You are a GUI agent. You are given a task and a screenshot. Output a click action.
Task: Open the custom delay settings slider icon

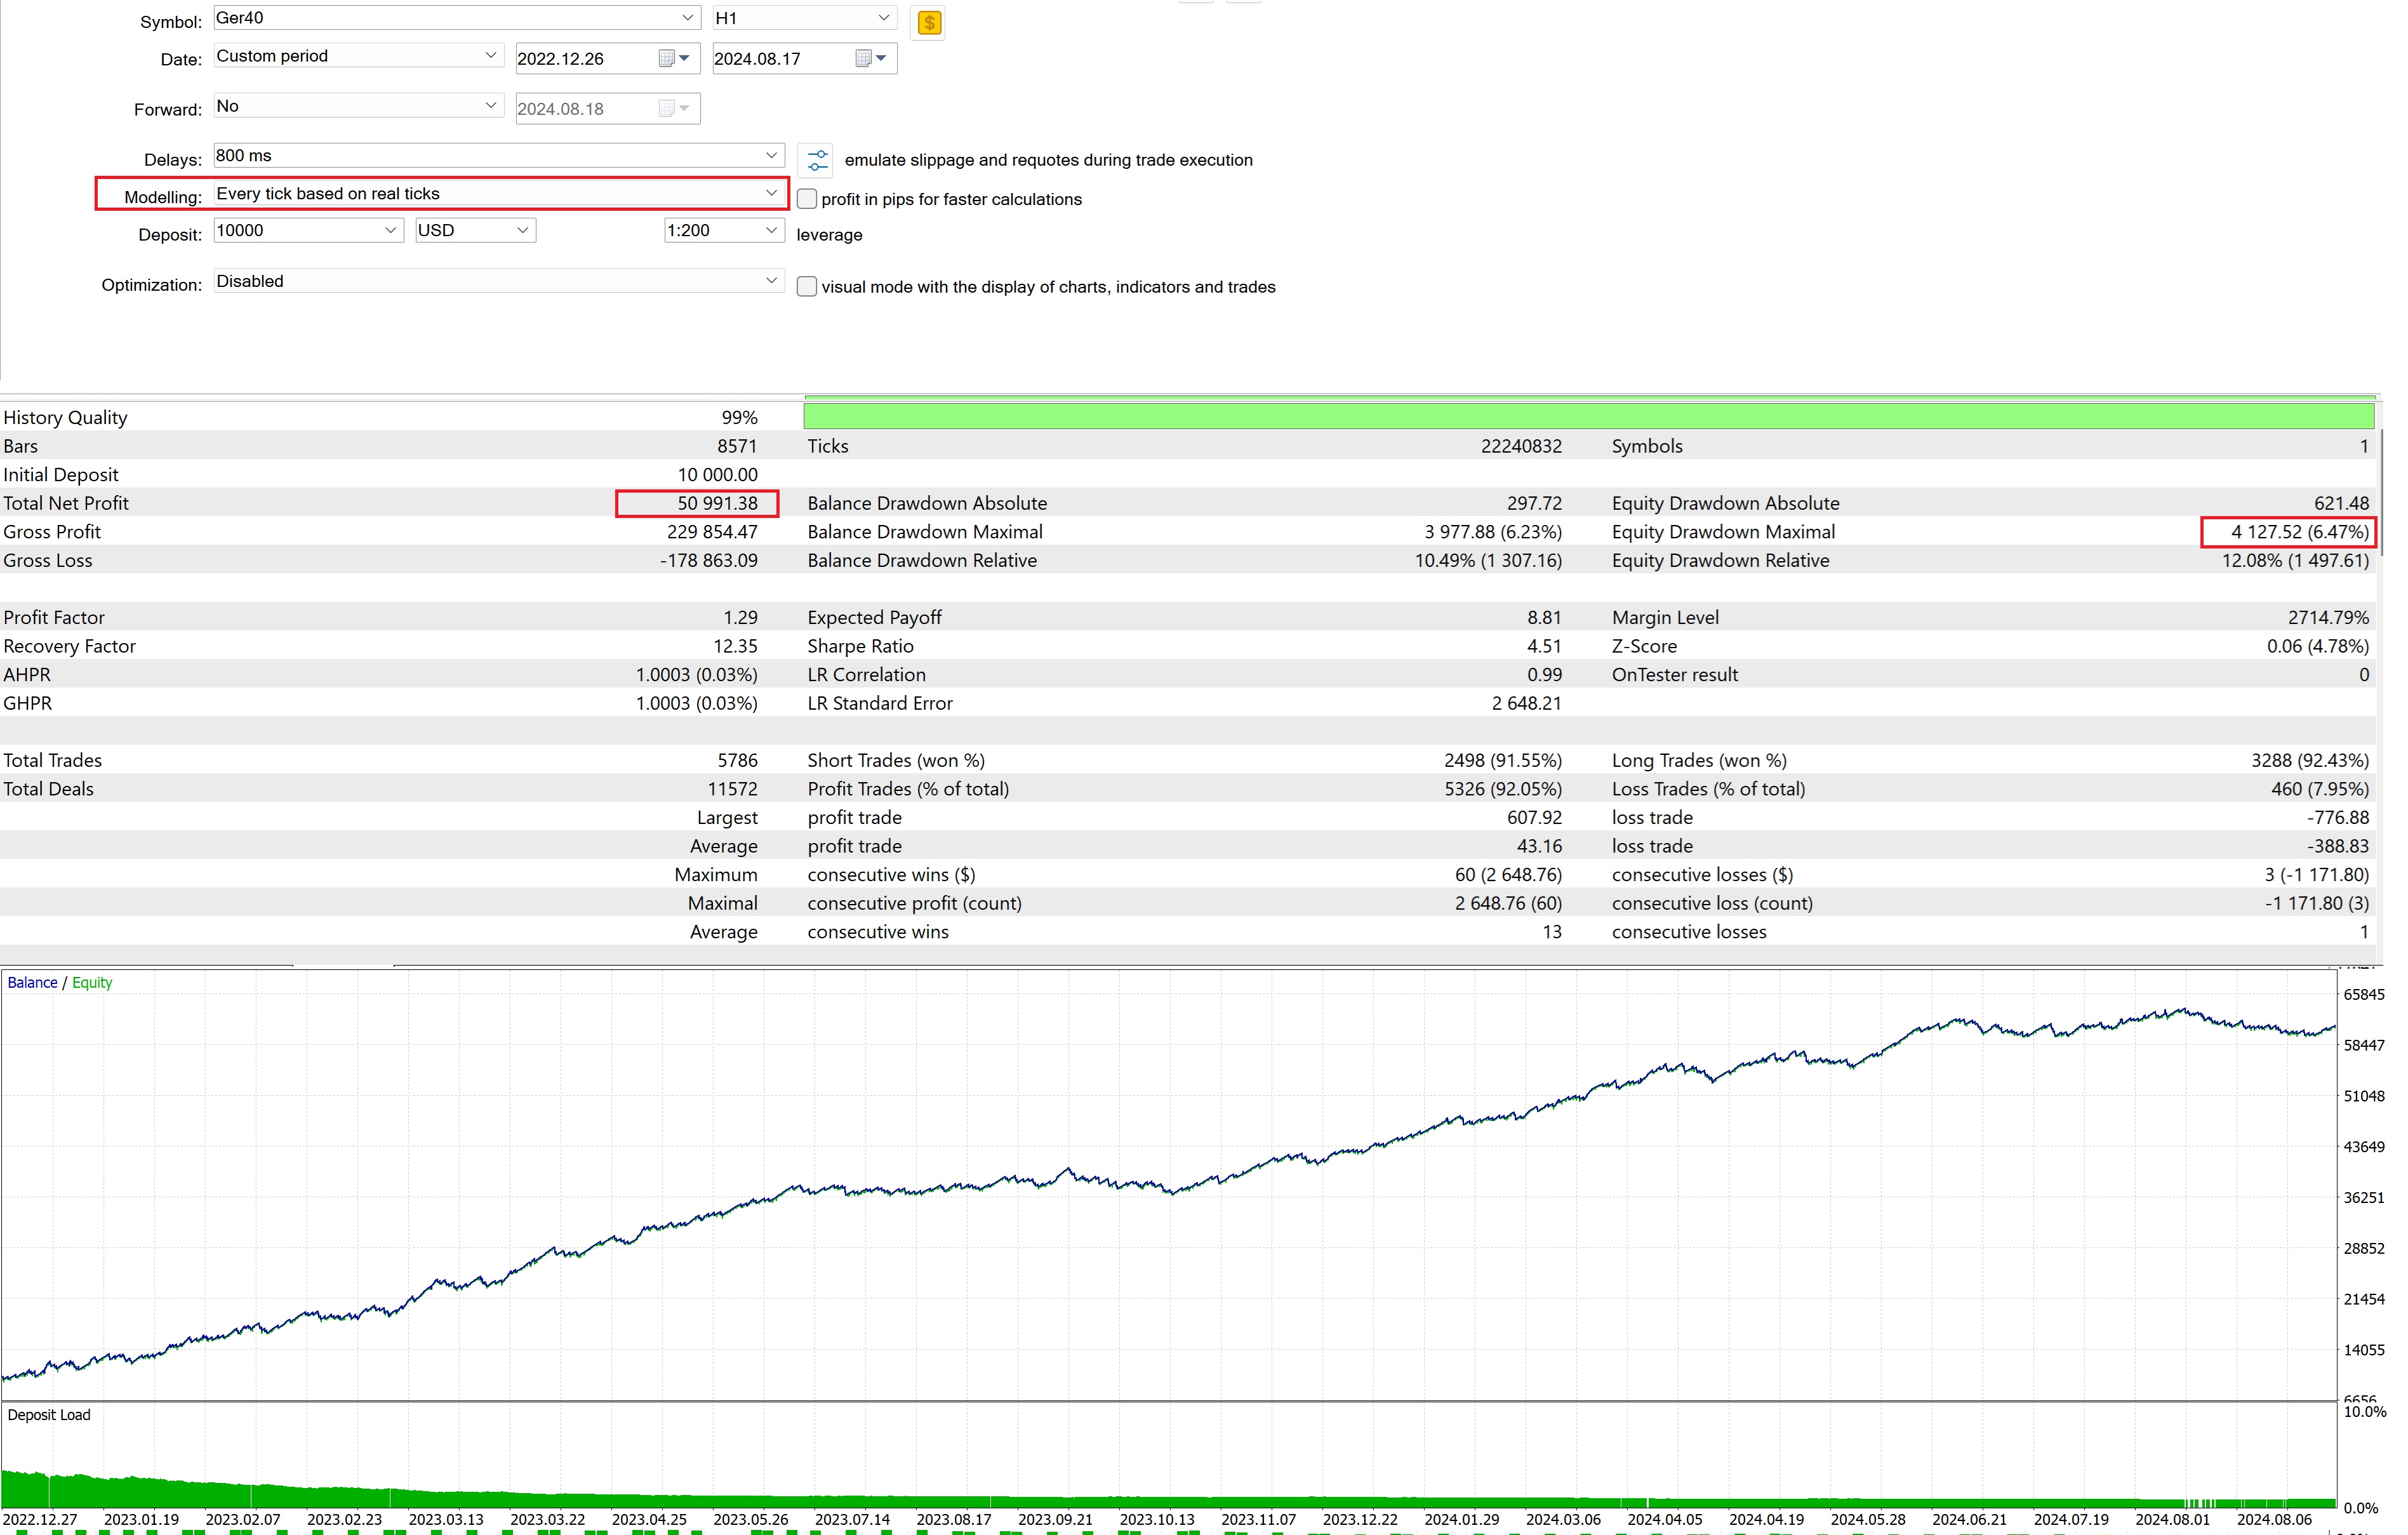coord(817,160)
